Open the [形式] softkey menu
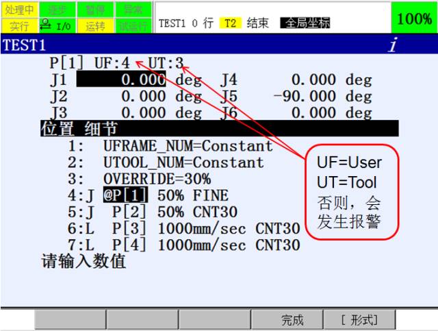The width and height of the screenshot is (438, 331). (359, 320)
